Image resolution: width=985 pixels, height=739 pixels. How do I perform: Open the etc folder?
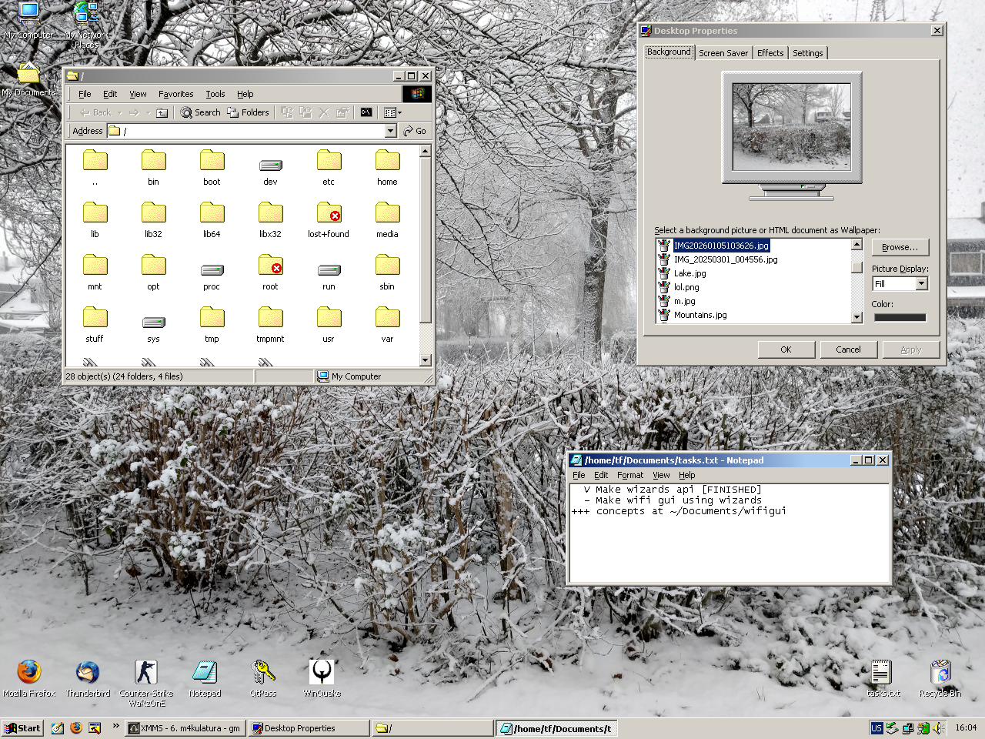point(329,167)
